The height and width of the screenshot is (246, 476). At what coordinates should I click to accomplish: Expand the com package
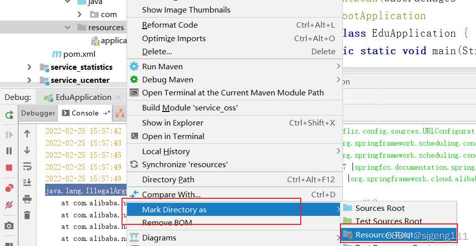pyautogui.click(x=79, y=14)
